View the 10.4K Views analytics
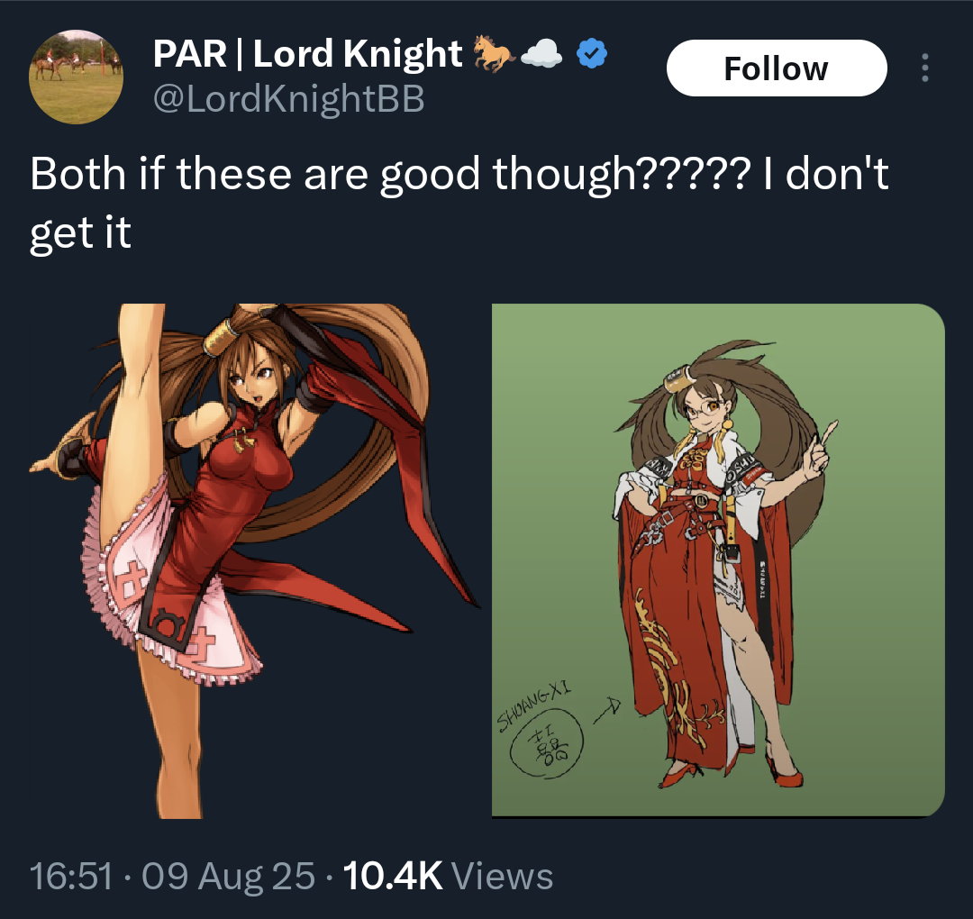 click(448, 876)
